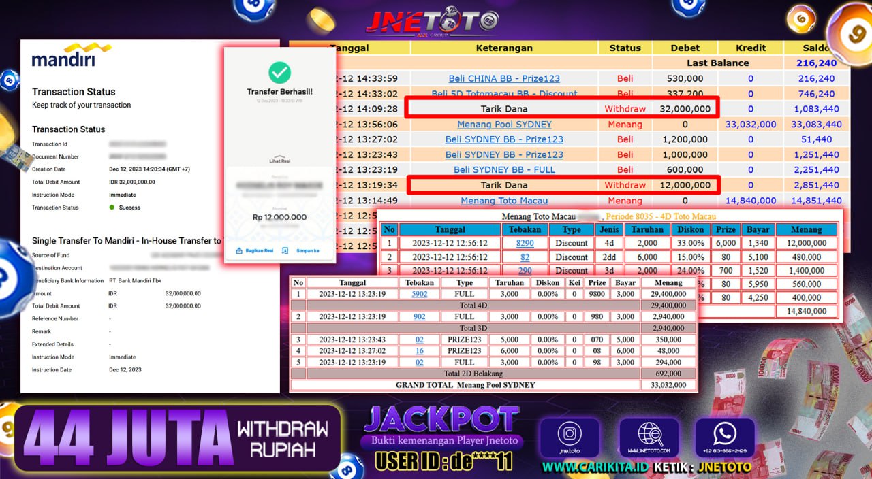The image size is (872, 479).
Task: Open the Lihat Resi receipt link
Action: pyautogui.click(x=279, y=160)
